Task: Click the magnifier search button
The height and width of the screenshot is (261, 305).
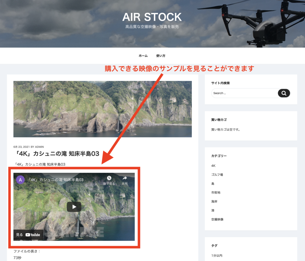Action: point(284,93)
